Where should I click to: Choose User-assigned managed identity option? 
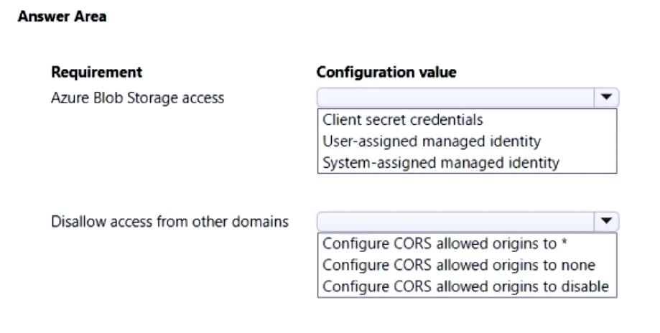pos(432,141)
